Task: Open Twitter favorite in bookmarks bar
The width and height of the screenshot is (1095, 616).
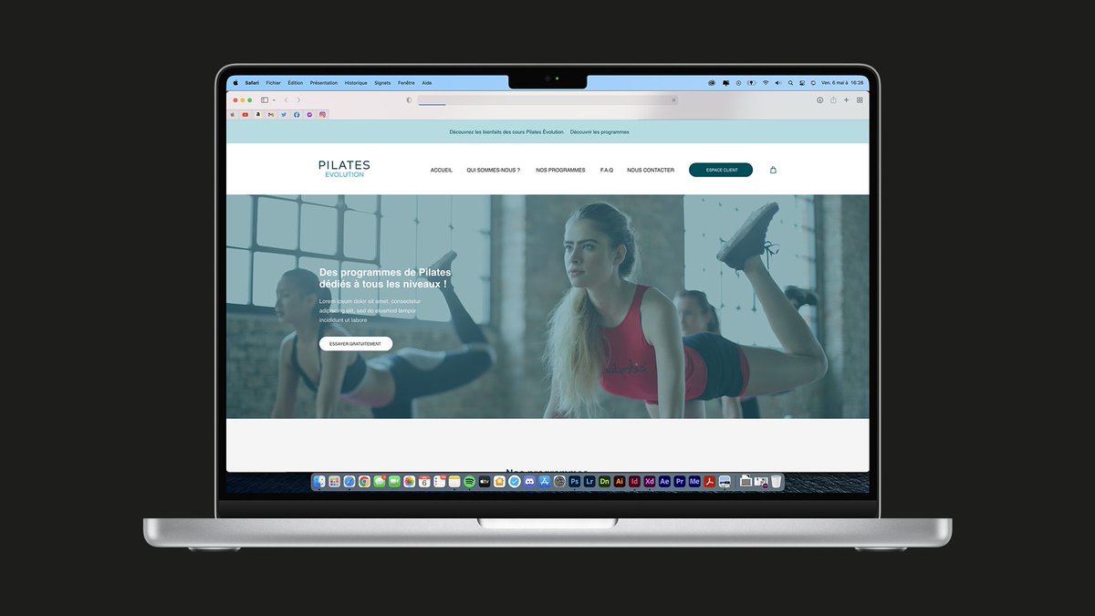Action: coord(284,115)
